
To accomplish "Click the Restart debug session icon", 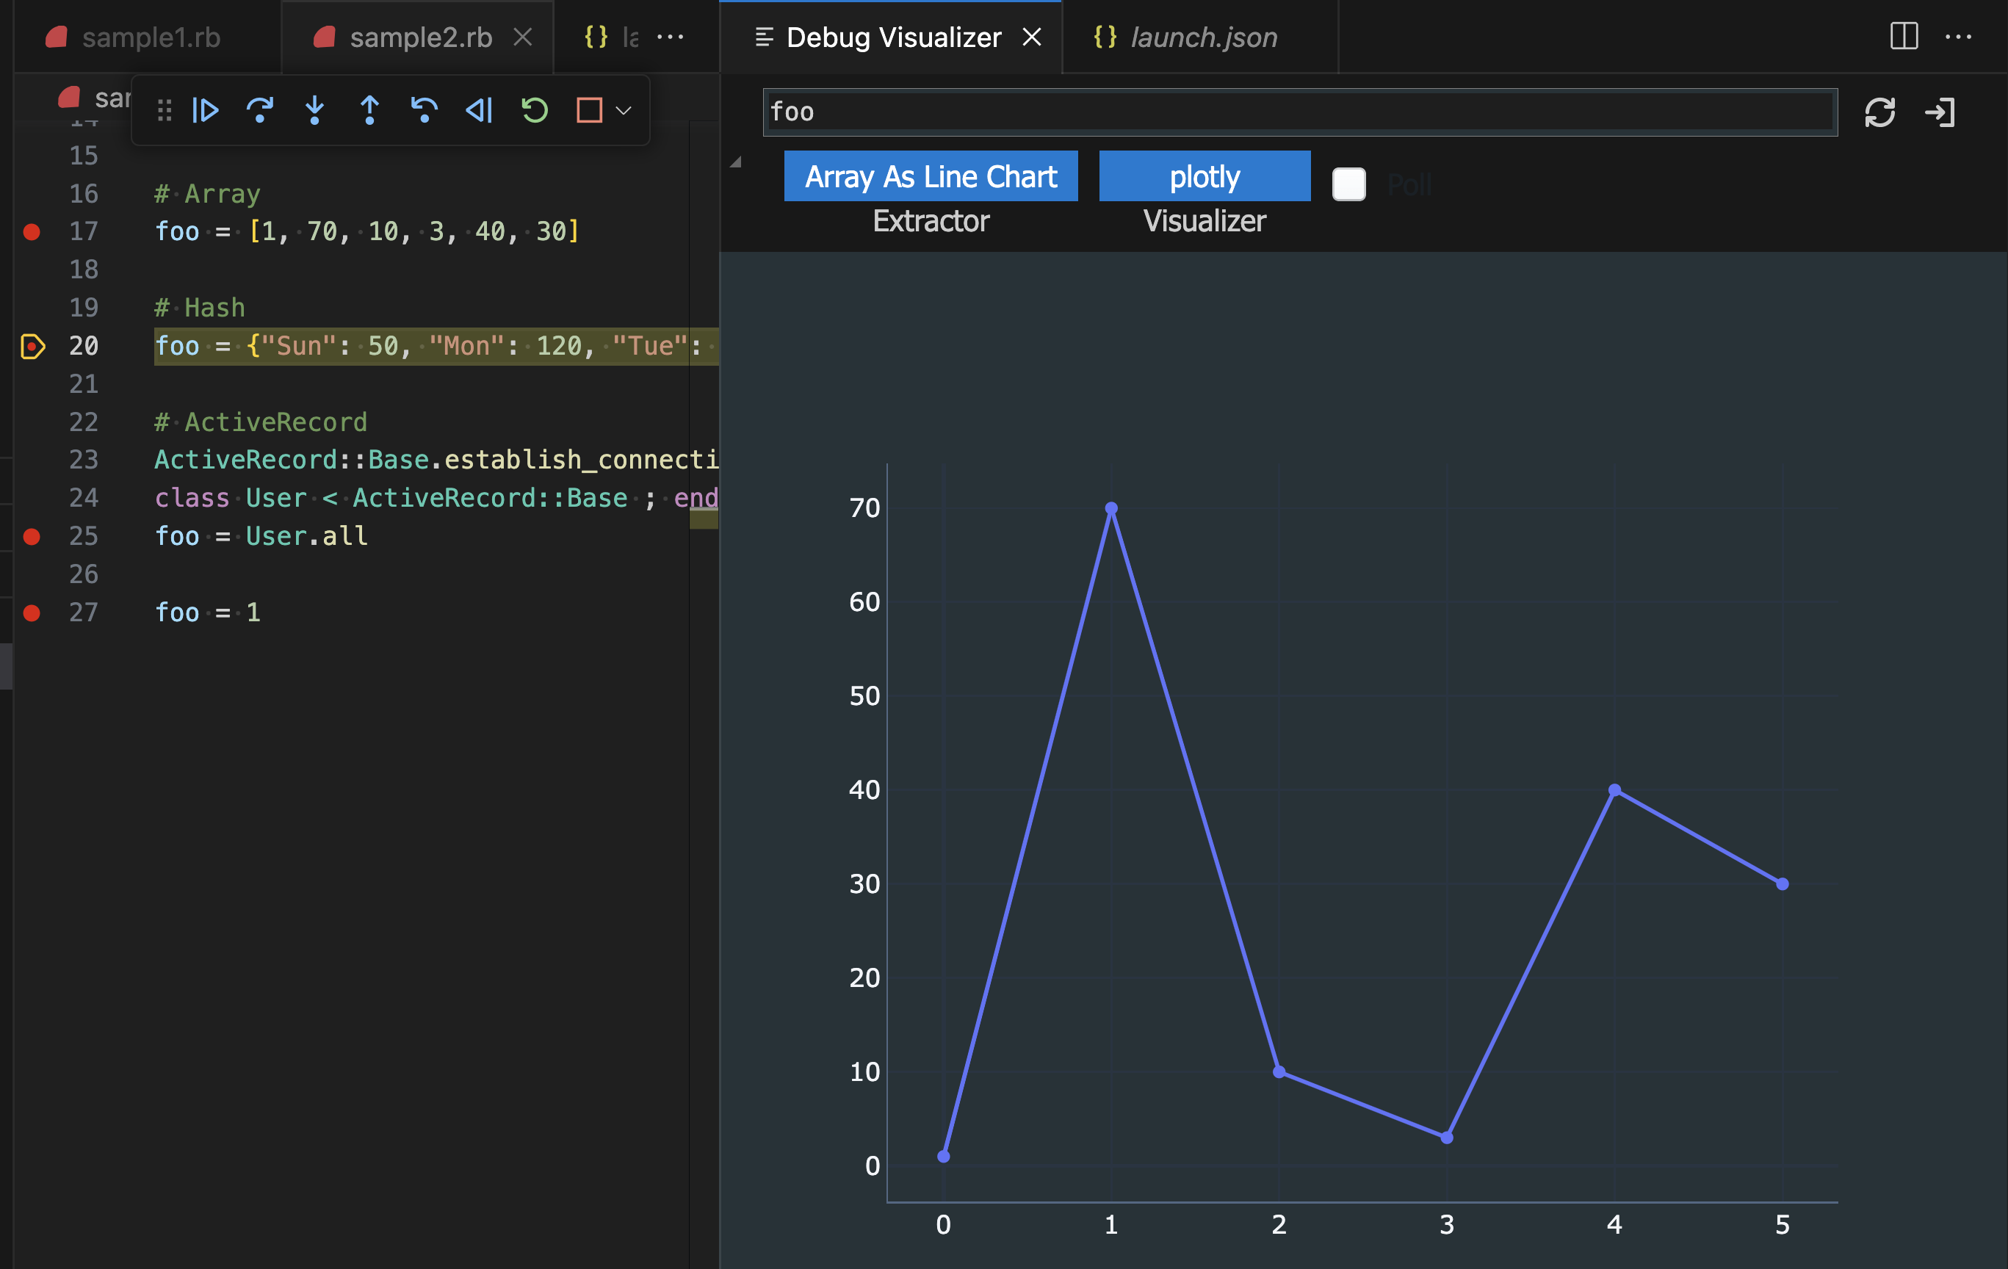I will 535,111.
